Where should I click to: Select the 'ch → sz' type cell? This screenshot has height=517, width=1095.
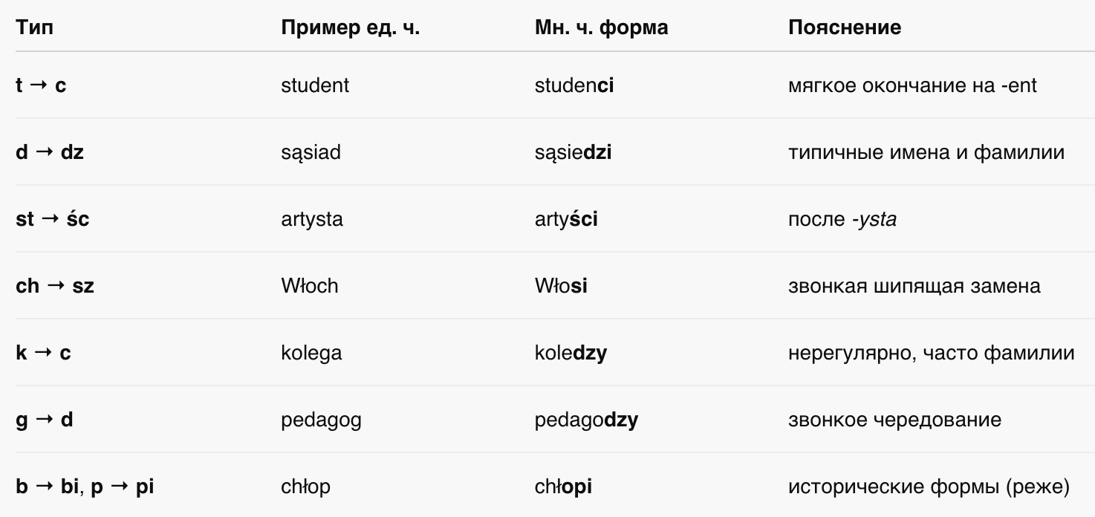click(x=55, y=286)
